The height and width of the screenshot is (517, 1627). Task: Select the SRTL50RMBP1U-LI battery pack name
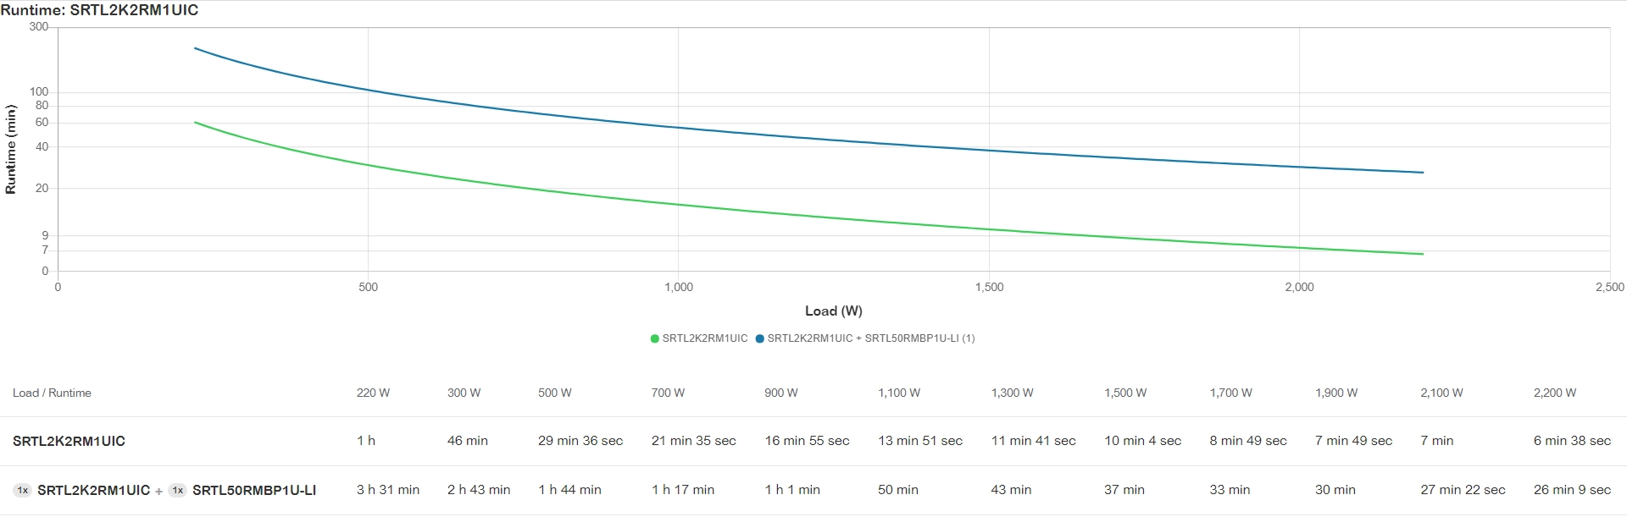point(253,490)
